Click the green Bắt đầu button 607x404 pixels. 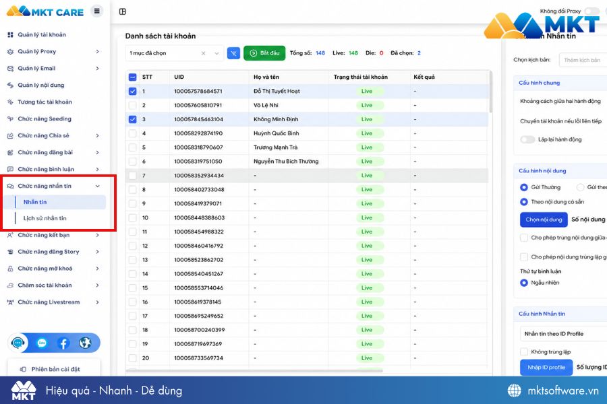[264, 53]
